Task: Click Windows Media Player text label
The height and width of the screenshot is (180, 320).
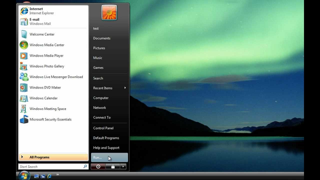Action: [46, 55]
